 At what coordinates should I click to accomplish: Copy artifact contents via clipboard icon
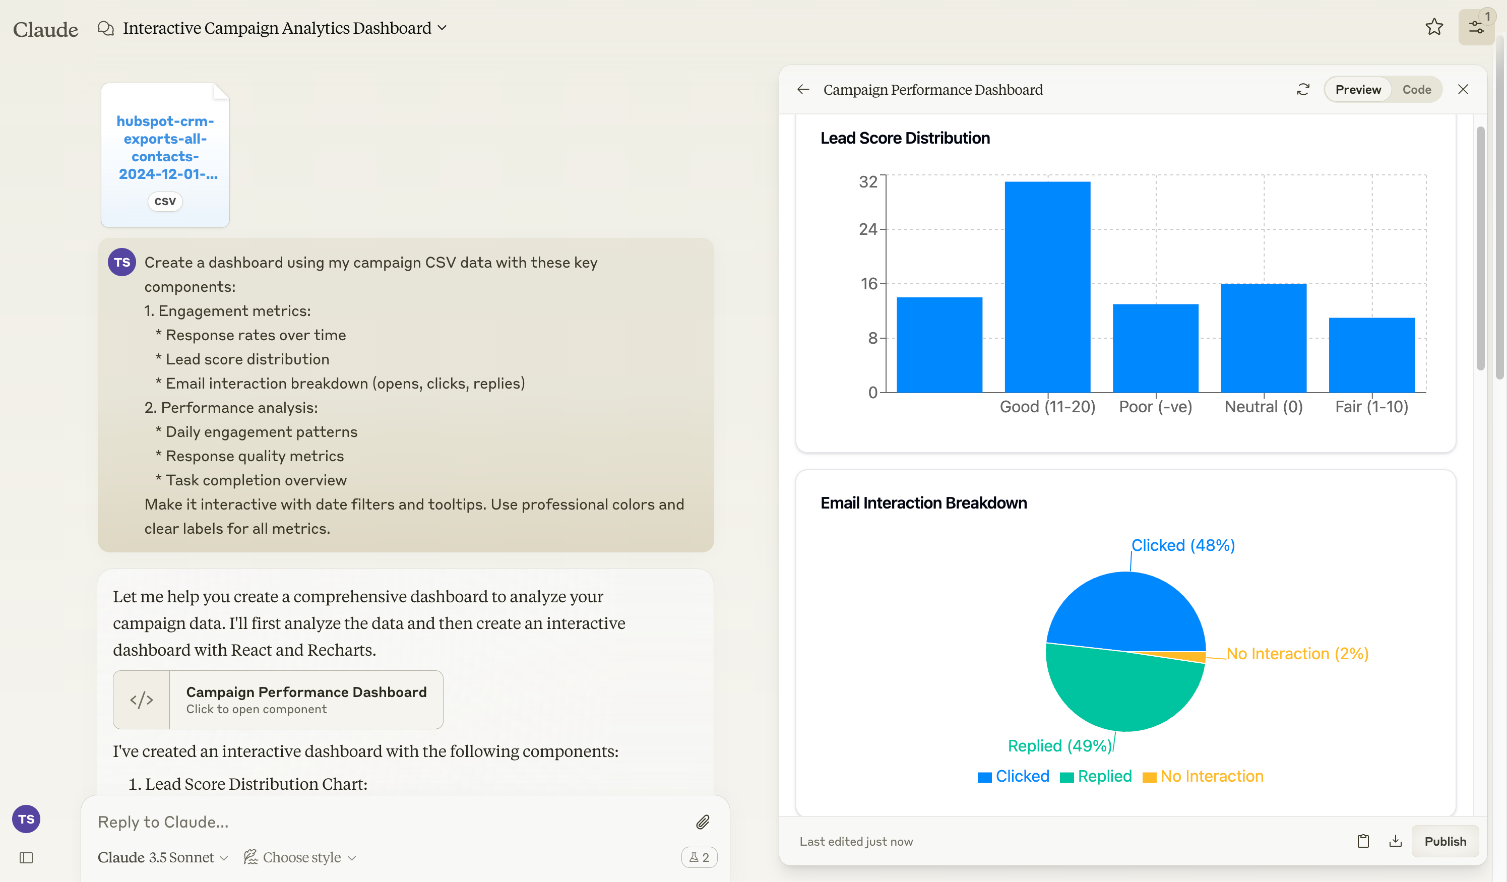click(x=1363, y=841)
